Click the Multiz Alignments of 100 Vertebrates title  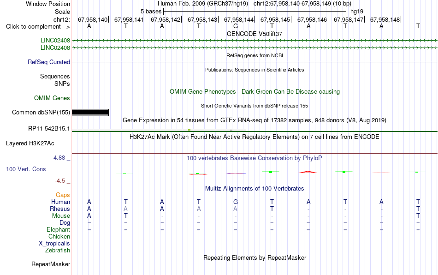pos(255,189)
